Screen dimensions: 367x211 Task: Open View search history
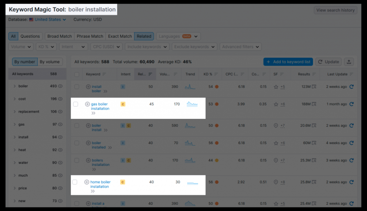point(335,10)
